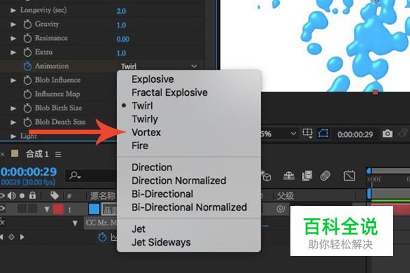
Task: Click Resistance value 0.00
Action: [x=123, y=39]
